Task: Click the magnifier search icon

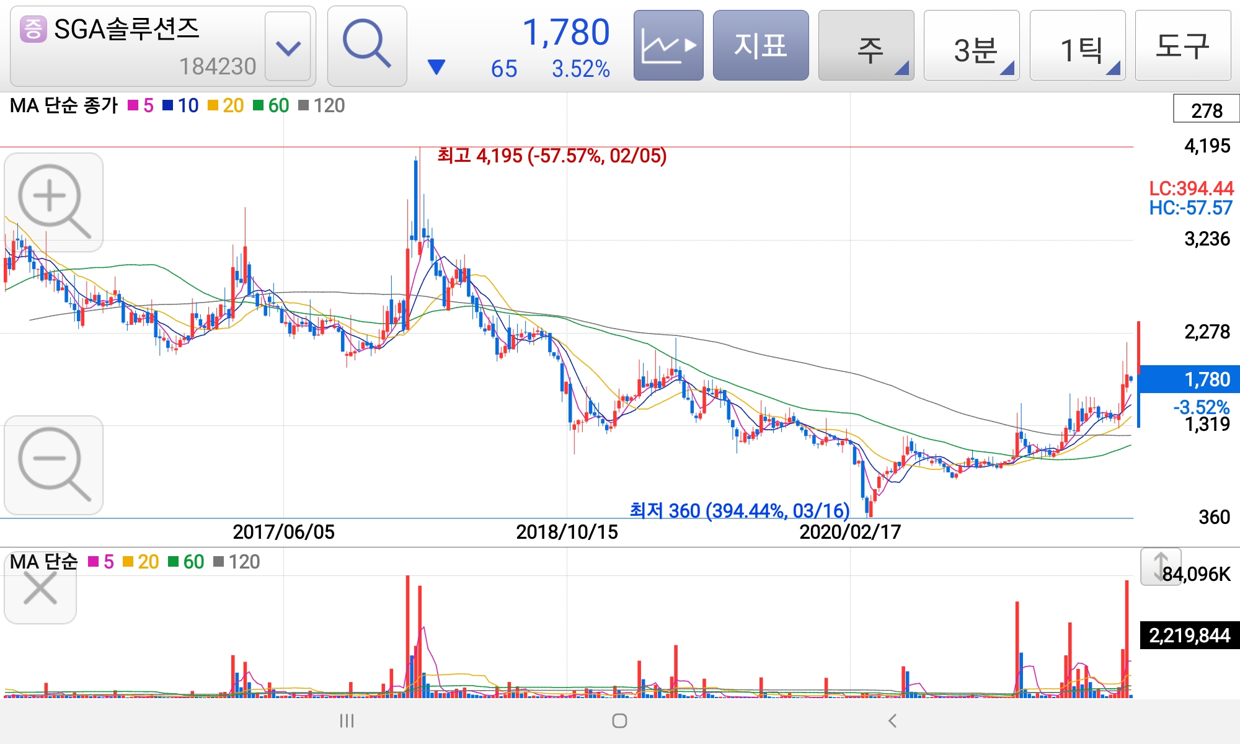Action: tap(366, 45)
